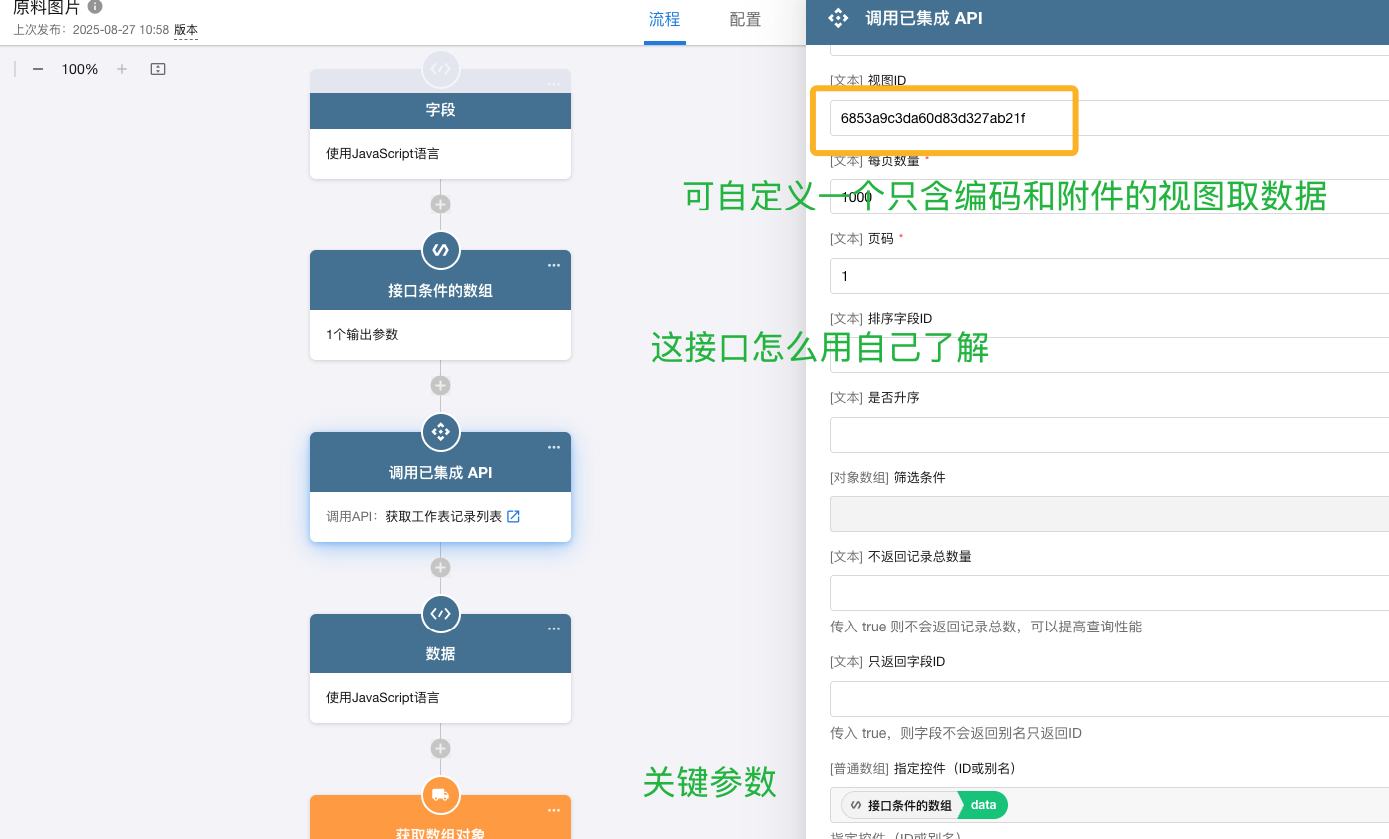Click the 1个输出参数 node description

362,335
